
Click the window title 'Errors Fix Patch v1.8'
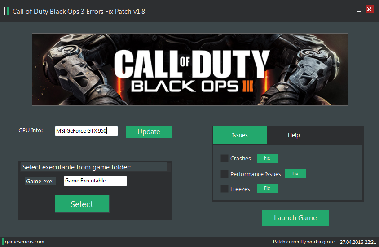(115, 12)
